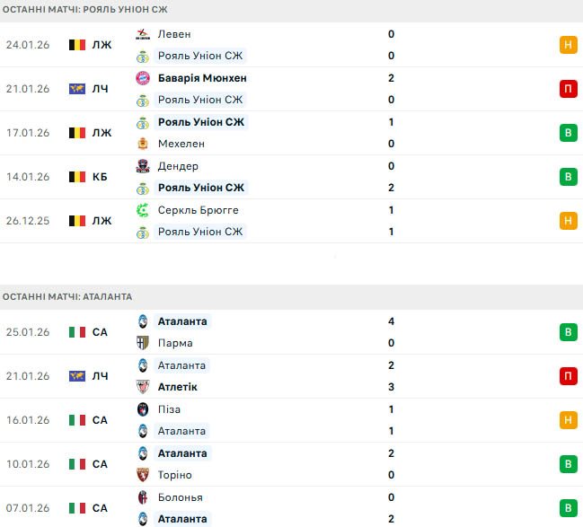Image resolution: width=583 pixels, height=527 pixels.
Task: Click the Belgian flag on the 17.01.26 match
Action: coord(77,133)
